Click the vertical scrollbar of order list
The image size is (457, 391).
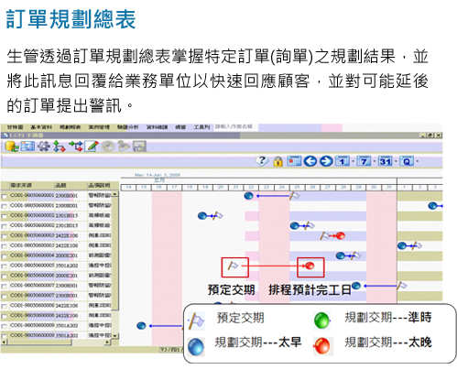pos(115,265)
